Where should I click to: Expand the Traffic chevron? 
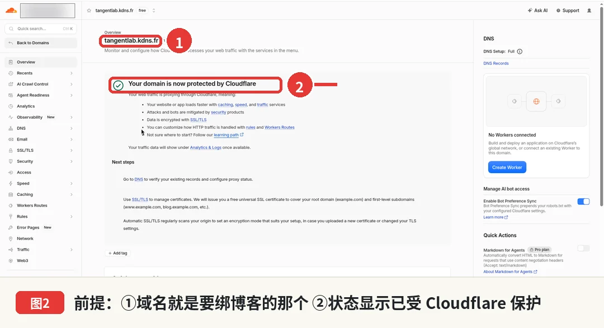72,250
